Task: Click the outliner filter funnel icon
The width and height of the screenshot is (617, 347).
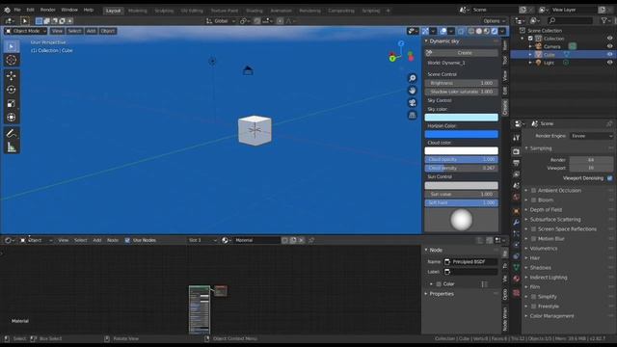Action: pos(604,20)
